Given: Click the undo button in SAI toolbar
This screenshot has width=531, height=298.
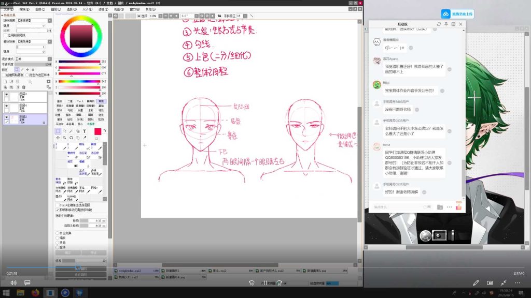Looking at the screenshot, I should [x=116, y=16].
